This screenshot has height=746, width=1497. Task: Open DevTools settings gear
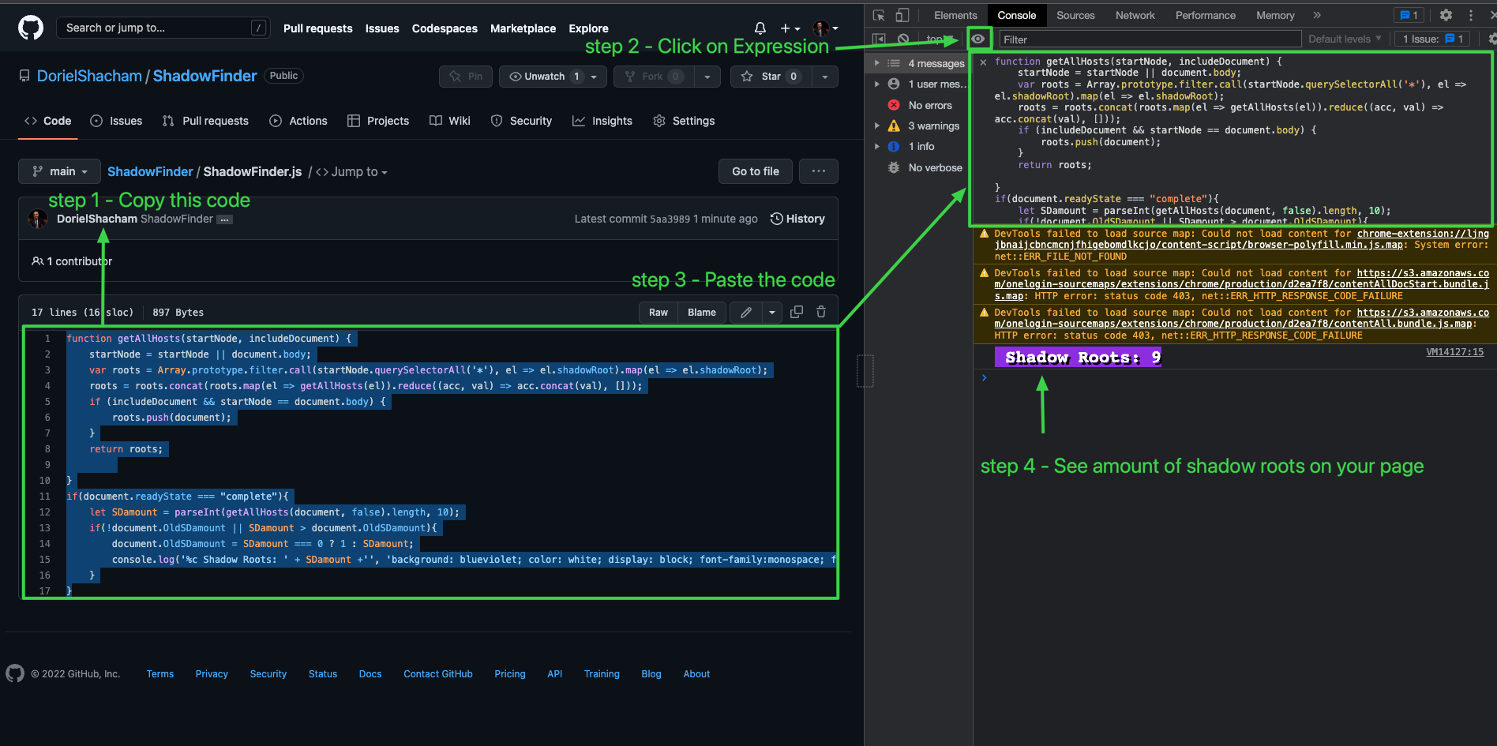pos(1446,15)
